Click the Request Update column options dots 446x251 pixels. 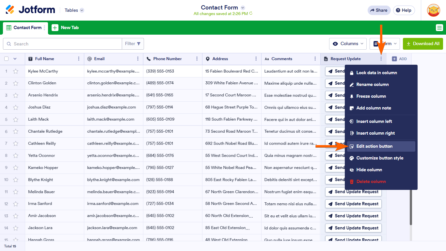381,59
